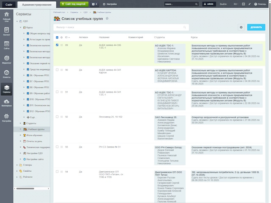271x203 pixels.
Task: Open row actions menu for group 91
Action: (x=61, y=92)
